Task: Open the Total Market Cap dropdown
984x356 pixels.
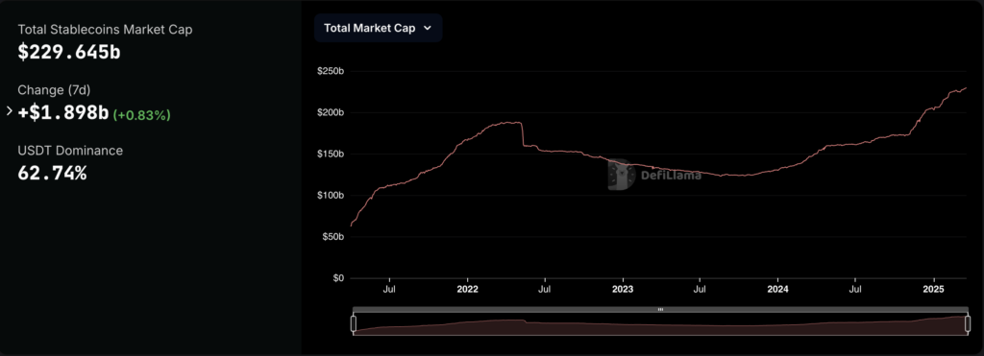Action: click(x=379, y=28)
